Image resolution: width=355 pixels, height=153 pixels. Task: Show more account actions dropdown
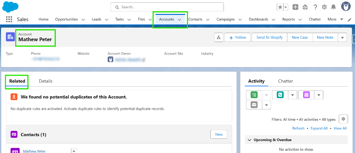tap(342, 37)
